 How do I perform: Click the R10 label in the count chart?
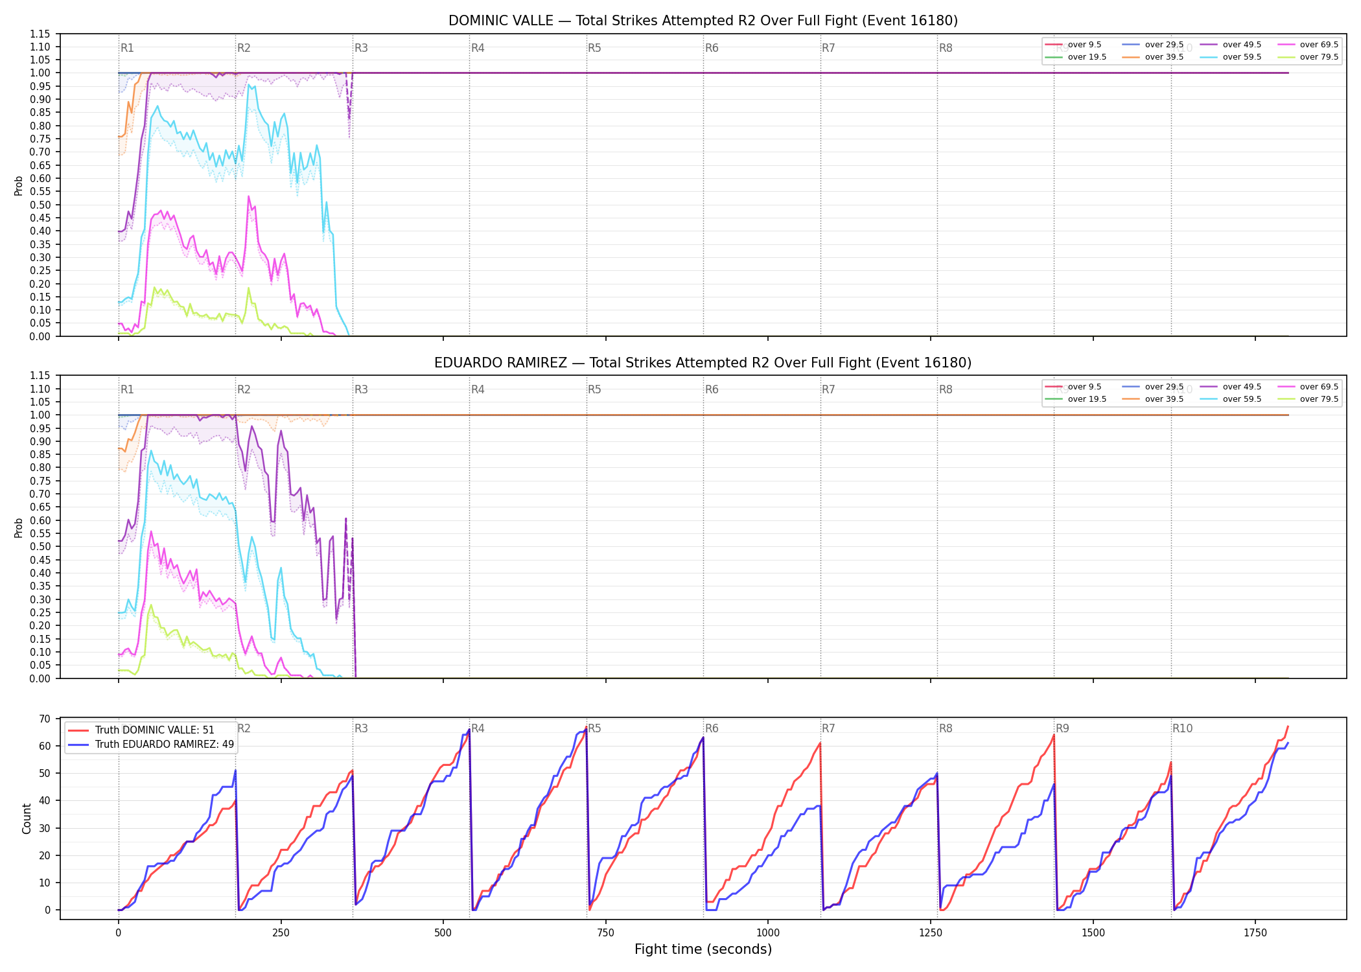(x=1182, y=728)
